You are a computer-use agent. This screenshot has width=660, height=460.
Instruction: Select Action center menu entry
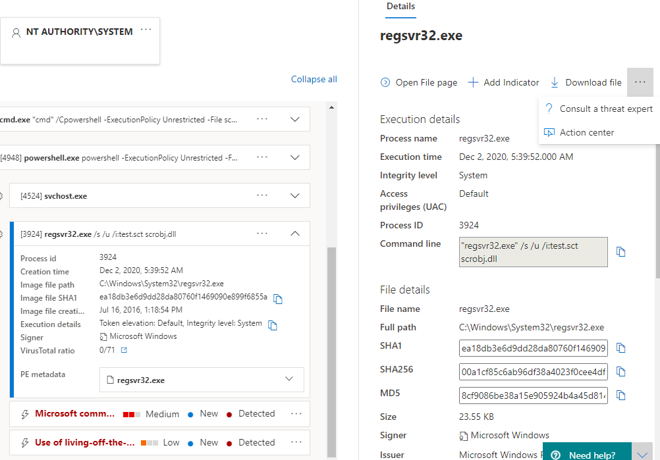pos(586,132)
